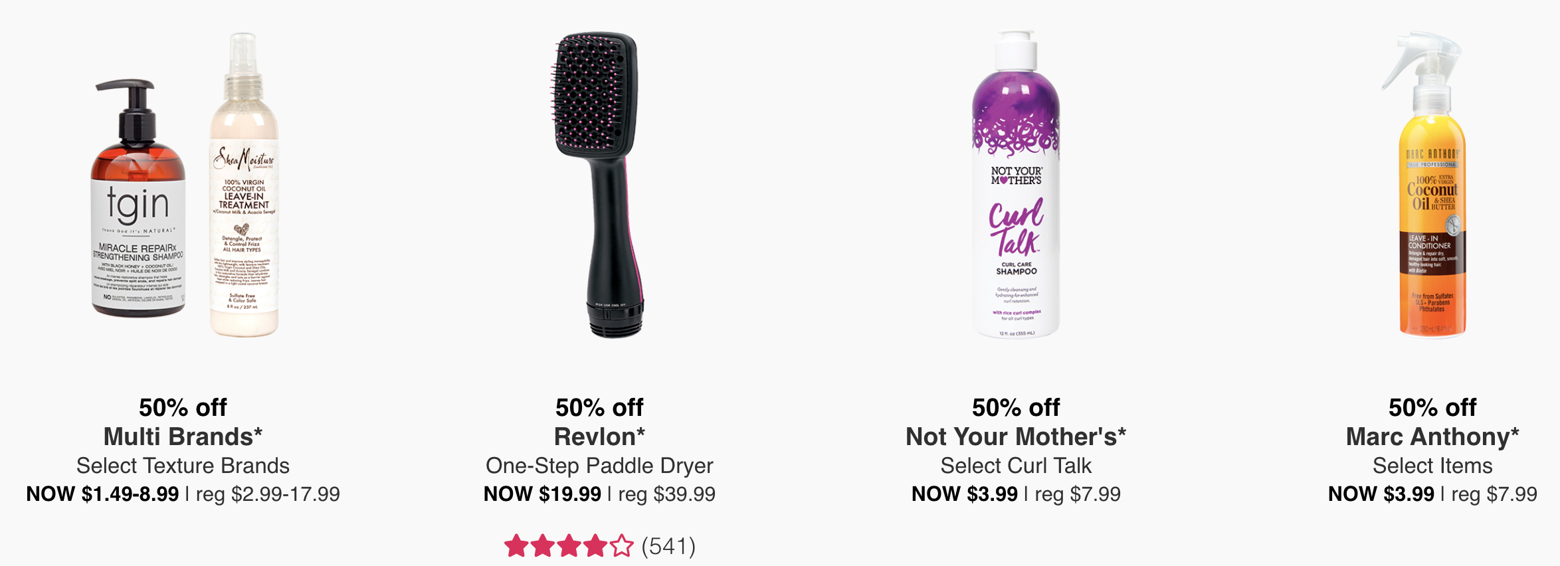Click the NOW $19.99 price for Revlon
This screenshot has width=1560, height=566.
point(542,494)
